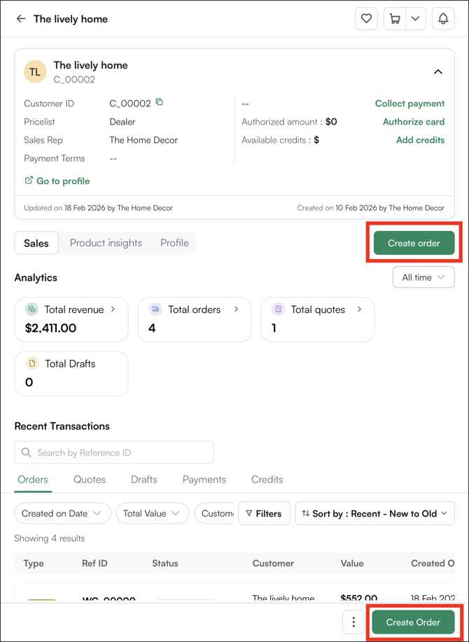469x642 pixels.
Task: Click the Collect payment link
Action: coord(409,103)
